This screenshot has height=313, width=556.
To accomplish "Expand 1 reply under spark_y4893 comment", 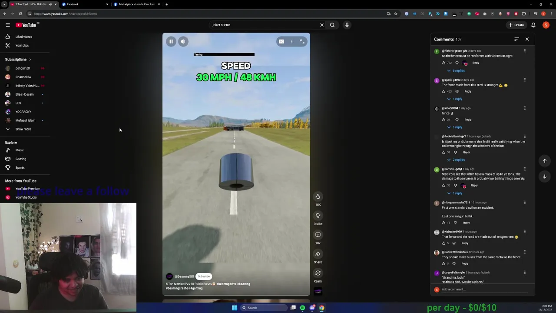I will coord(455,99).
